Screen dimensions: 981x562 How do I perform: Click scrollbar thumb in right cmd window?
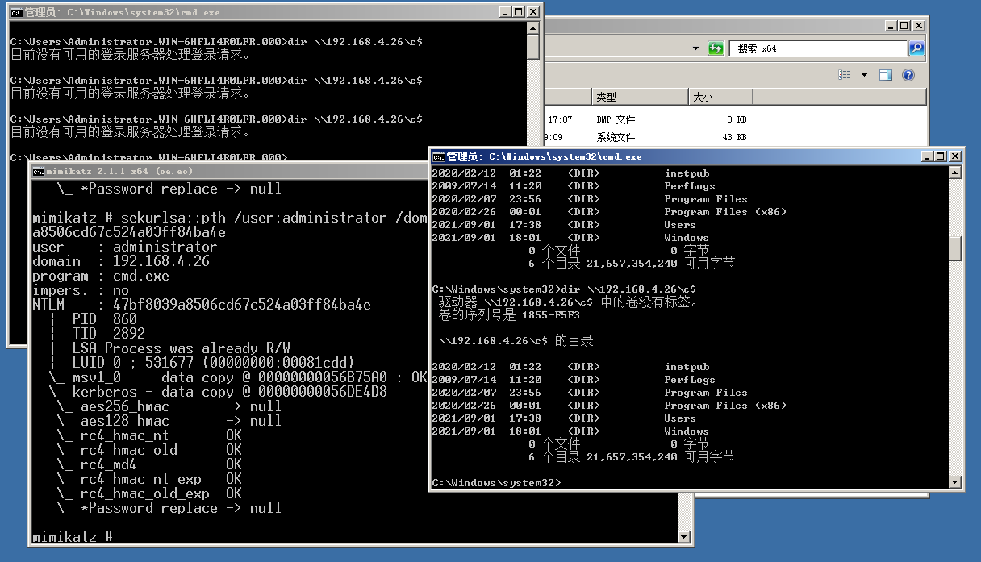pos(955,248)
